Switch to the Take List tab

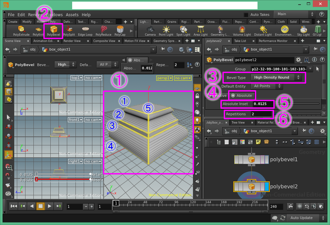coord(240,41)
